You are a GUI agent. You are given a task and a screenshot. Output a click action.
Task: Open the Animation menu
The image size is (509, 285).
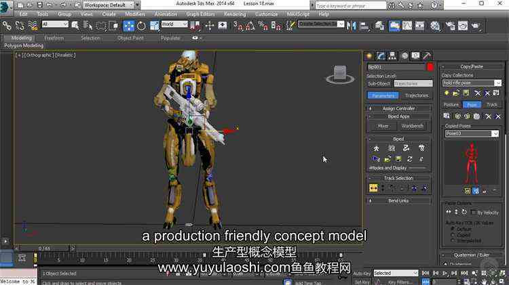point(166,14)
